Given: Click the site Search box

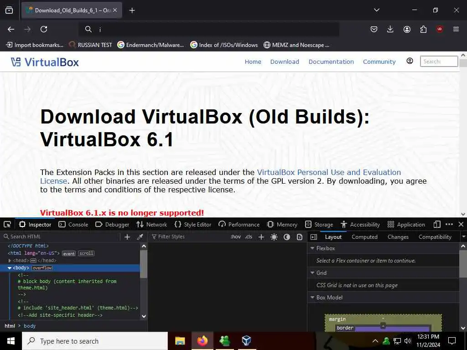Looking at the screenshot, I should tap(439, 62).
